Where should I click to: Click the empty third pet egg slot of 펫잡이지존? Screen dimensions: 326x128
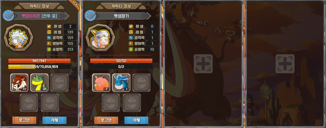coord(60,83)
